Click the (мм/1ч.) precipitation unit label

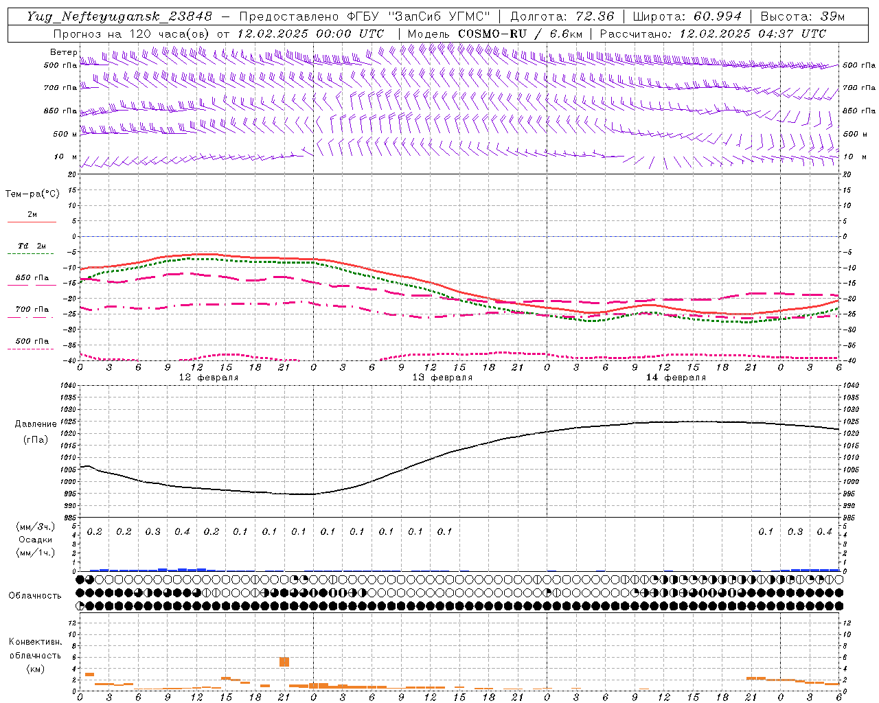[35, 553]
